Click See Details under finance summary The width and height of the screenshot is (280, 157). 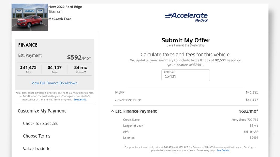tap(80, 99)
